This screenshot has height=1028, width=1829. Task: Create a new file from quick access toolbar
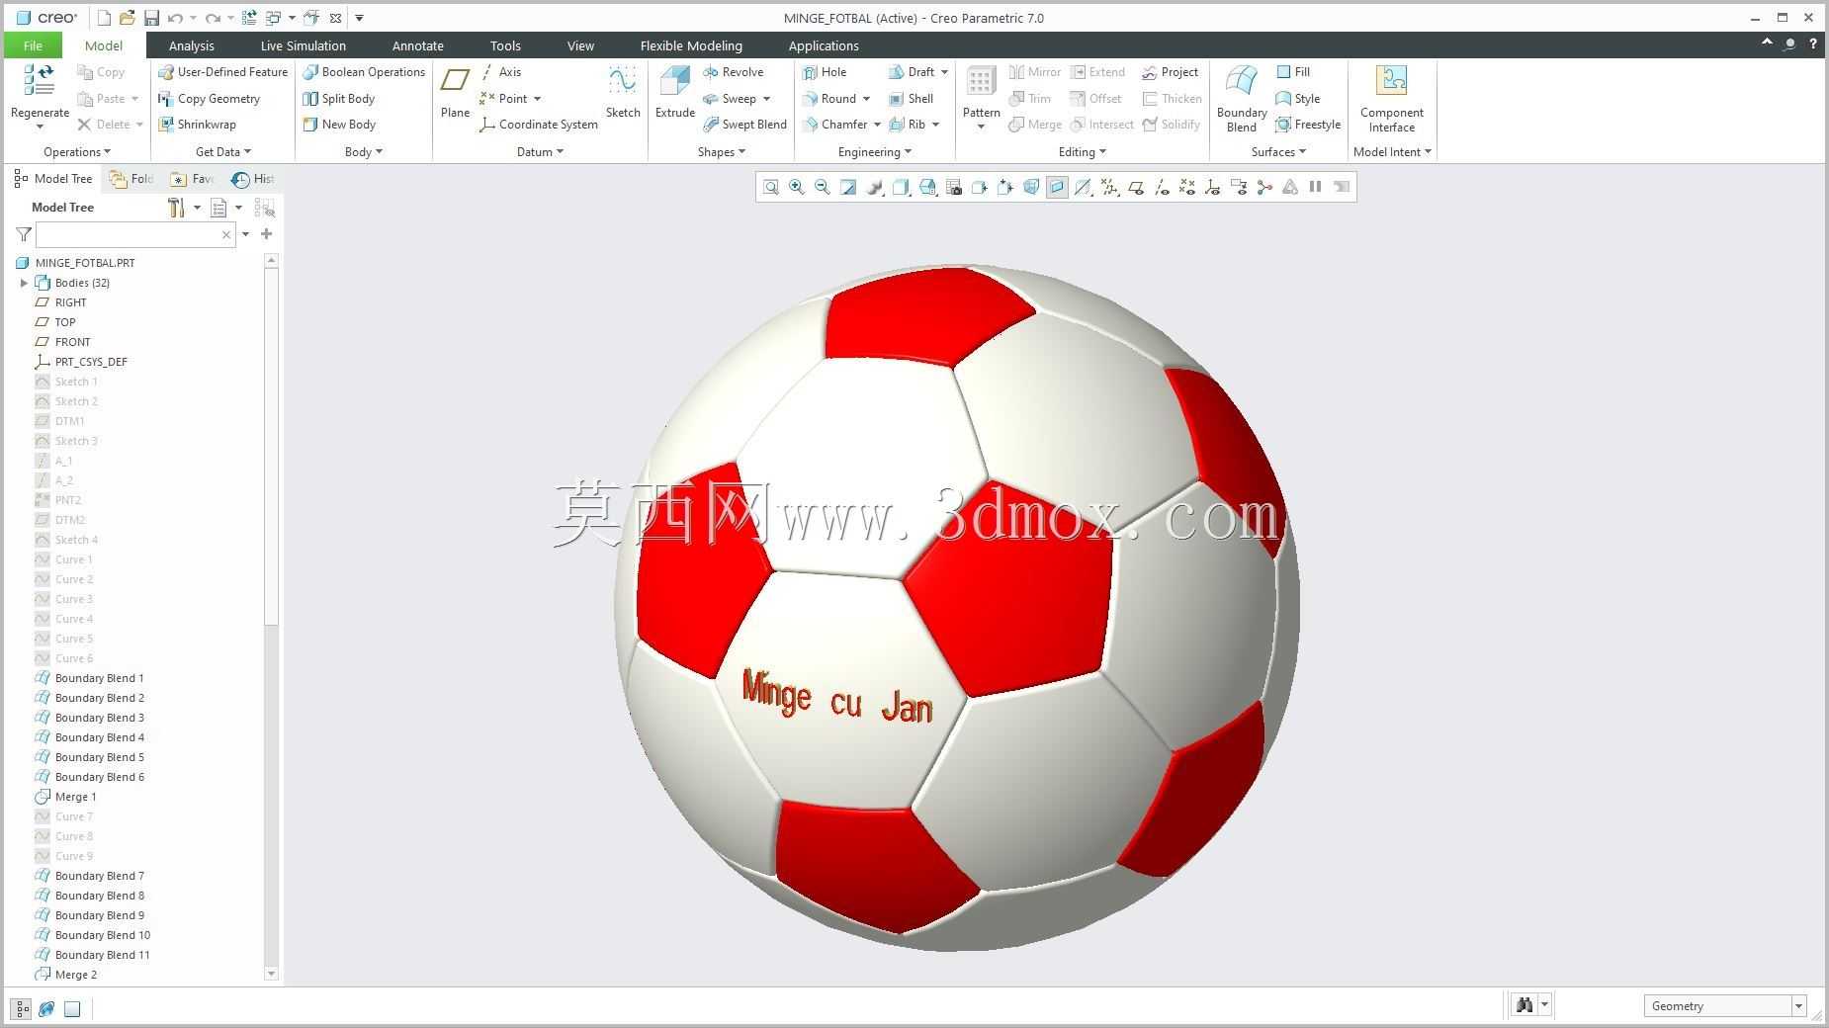coord(104,18)
